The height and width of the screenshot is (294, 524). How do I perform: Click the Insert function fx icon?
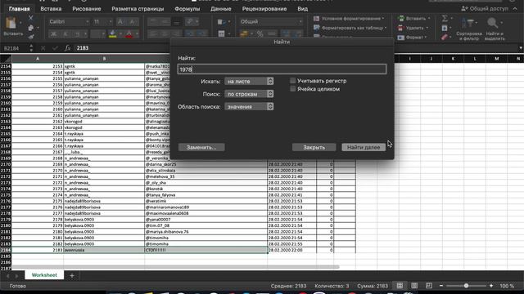pyautogui.click(x=67, y=48)
